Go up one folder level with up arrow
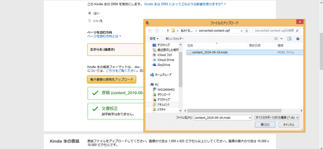323x149 pixels. click(x=168, y=31)
